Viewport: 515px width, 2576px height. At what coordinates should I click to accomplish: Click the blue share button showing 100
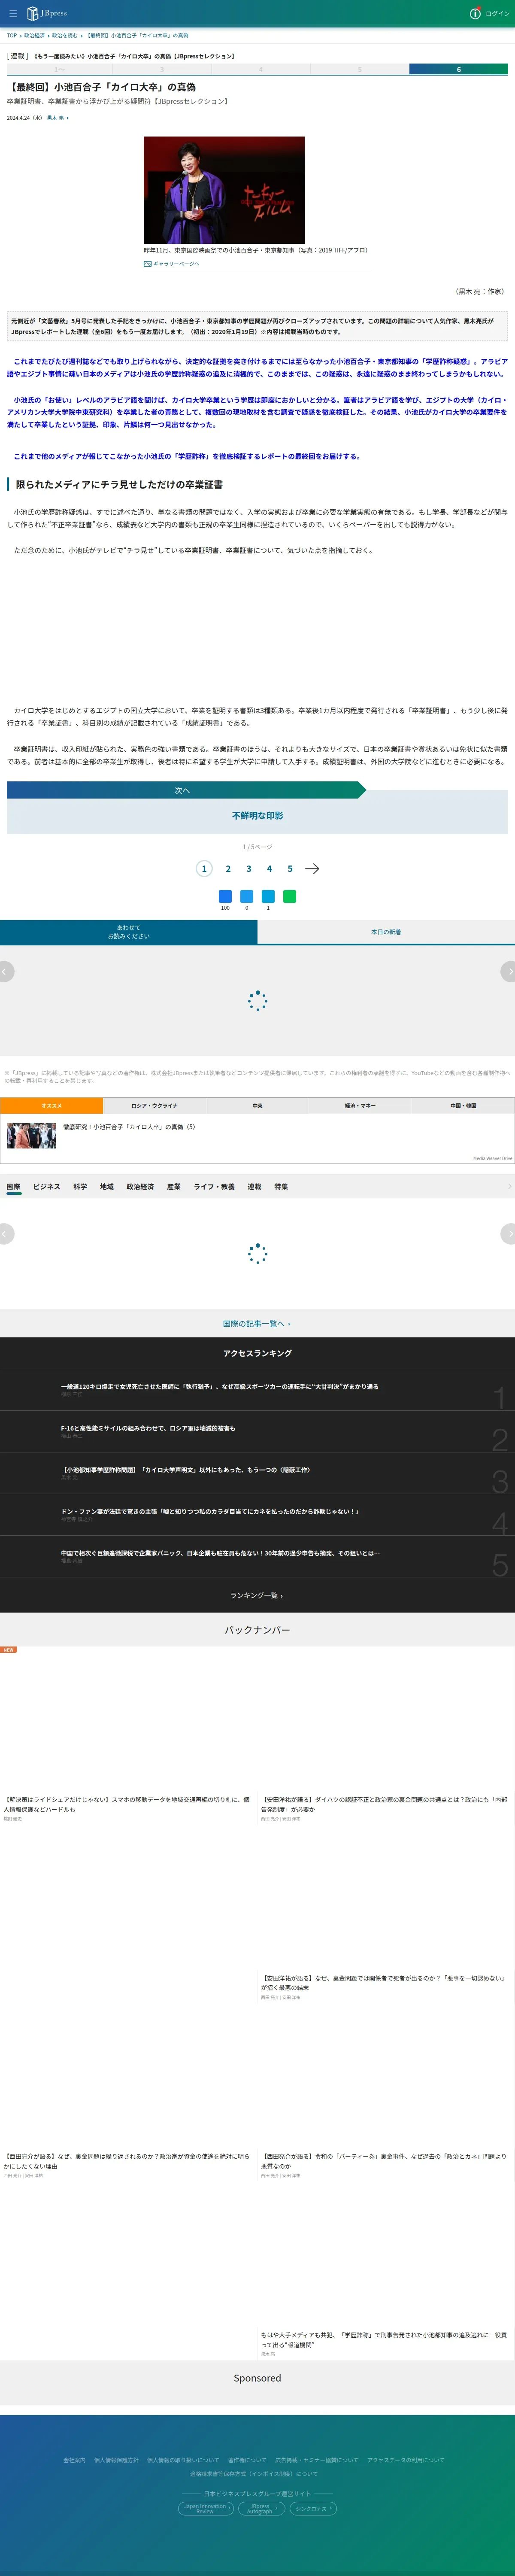[x=225, y=896]
